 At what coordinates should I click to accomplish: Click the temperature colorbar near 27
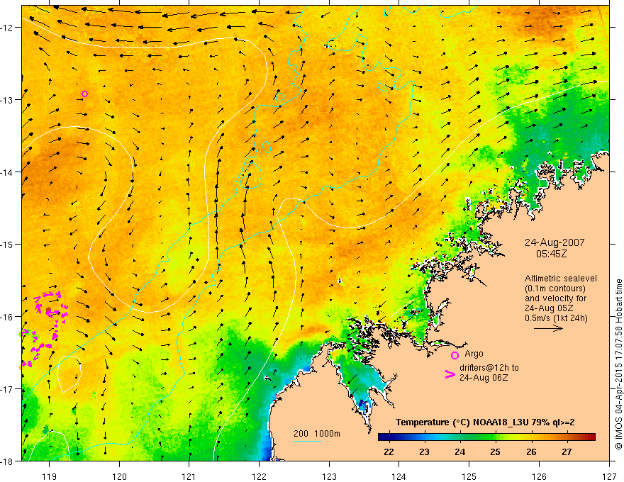tap(567, 437)
